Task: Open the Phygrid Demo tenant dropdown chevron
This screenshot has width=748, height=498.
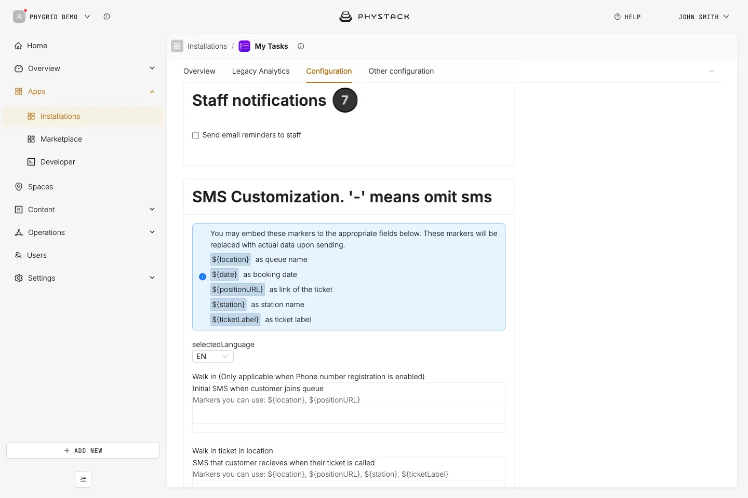Action: pos(87,17)
